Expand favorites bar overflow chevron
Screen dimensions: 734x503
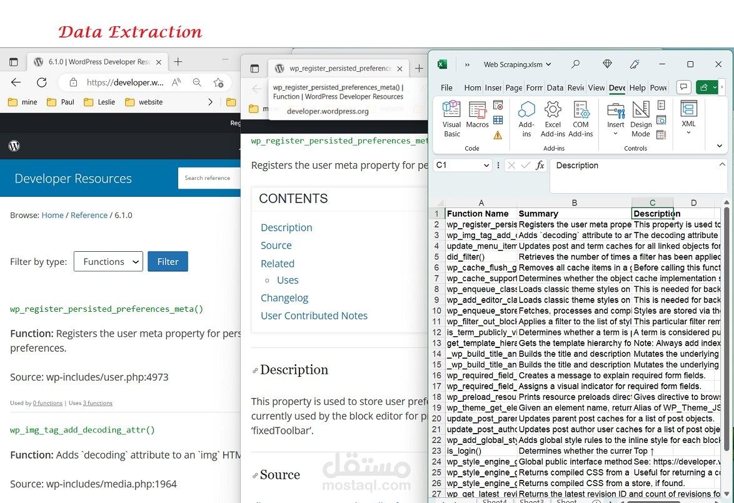click(x=210, y=102)
